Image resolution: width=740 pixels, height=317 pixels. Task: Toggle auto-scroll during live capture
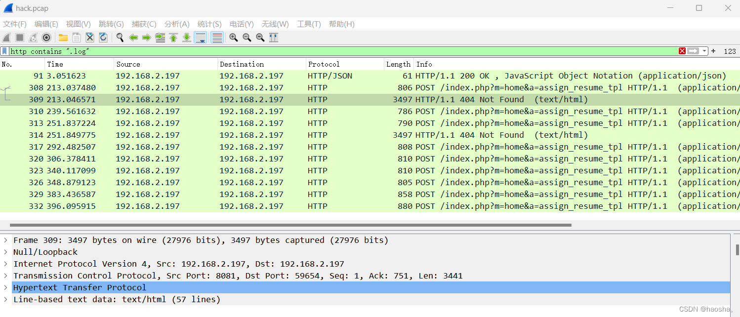click(201, 38)
